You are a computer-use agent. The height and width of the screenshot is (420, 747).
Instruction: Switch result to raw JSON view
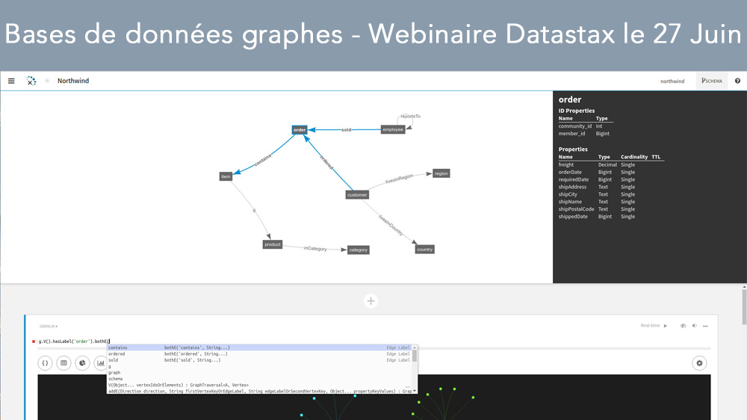45,363
